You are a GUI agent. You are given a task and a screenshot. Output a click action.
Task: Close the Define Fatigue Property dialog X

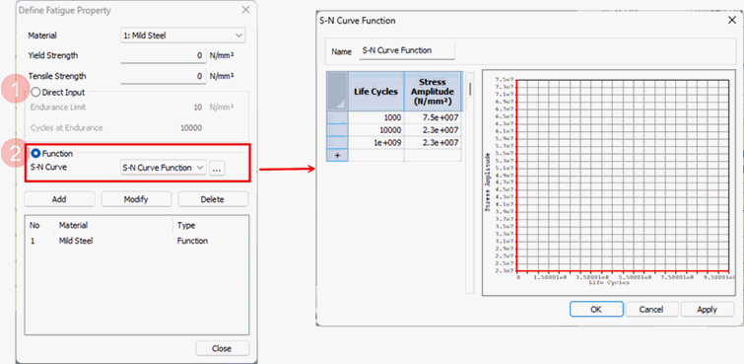coord(245,10)
